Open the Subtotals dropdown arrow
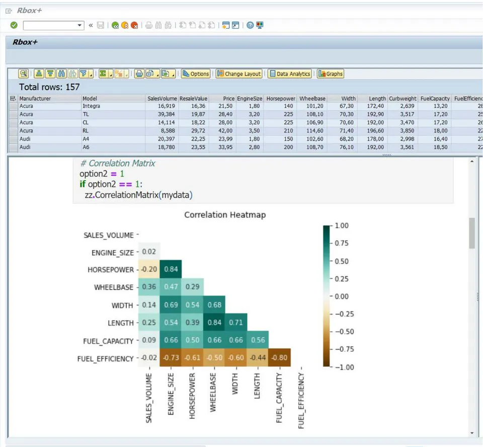This screenshot has height=447, width=483. pos(126,74)
